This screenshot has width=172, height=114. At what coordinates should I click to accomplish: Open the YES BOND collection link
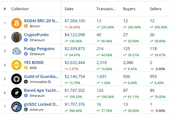tap(34, 63)
